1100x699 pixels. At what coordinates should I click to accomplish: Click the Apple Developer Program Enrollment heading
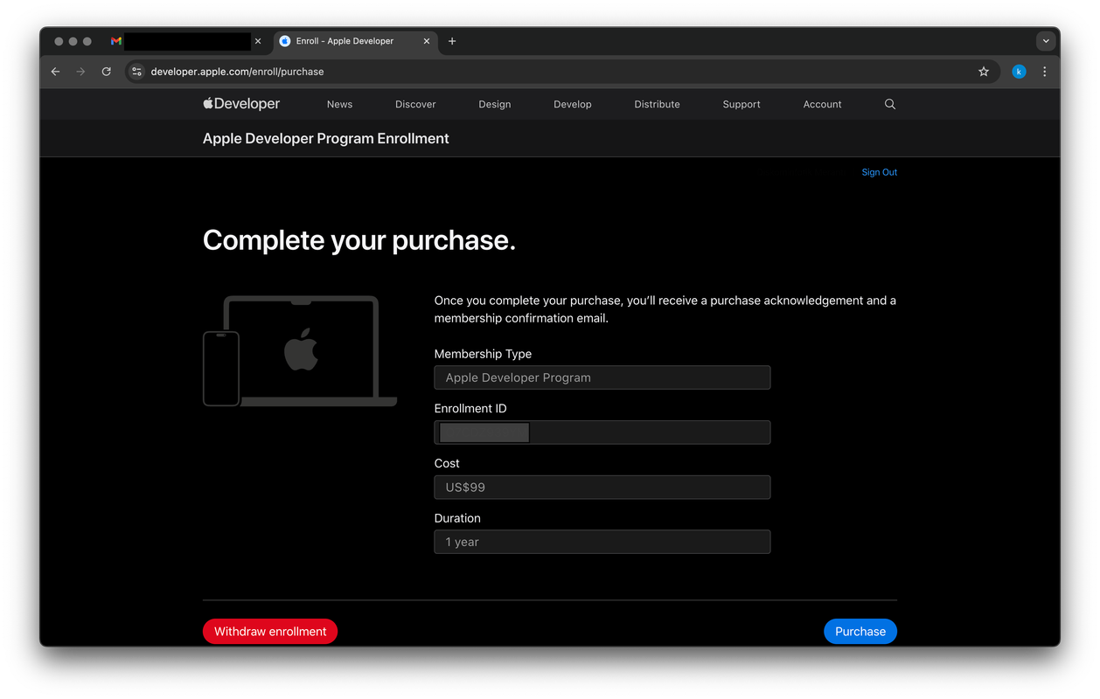[326, 138]
